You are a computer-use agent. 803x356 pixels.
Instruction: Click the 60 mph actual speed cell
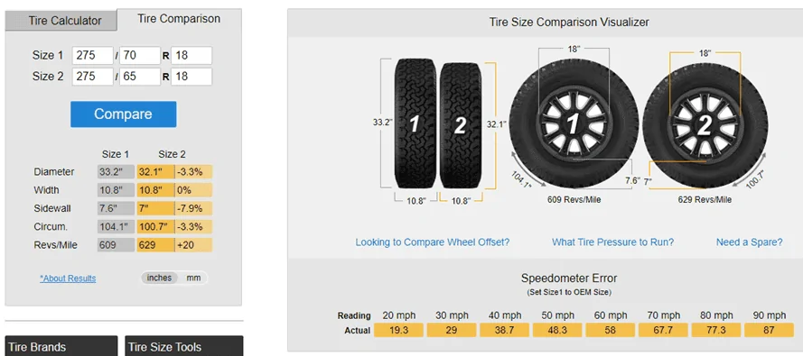point(610,330)
